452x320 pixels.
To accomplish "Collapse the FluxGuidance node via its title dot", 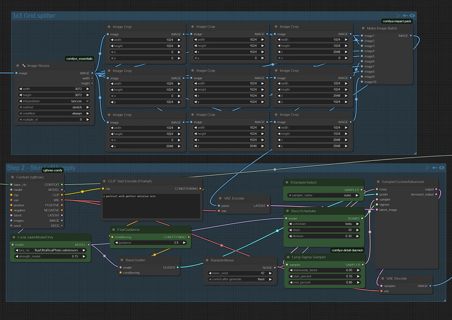I will tap(114, 230).
